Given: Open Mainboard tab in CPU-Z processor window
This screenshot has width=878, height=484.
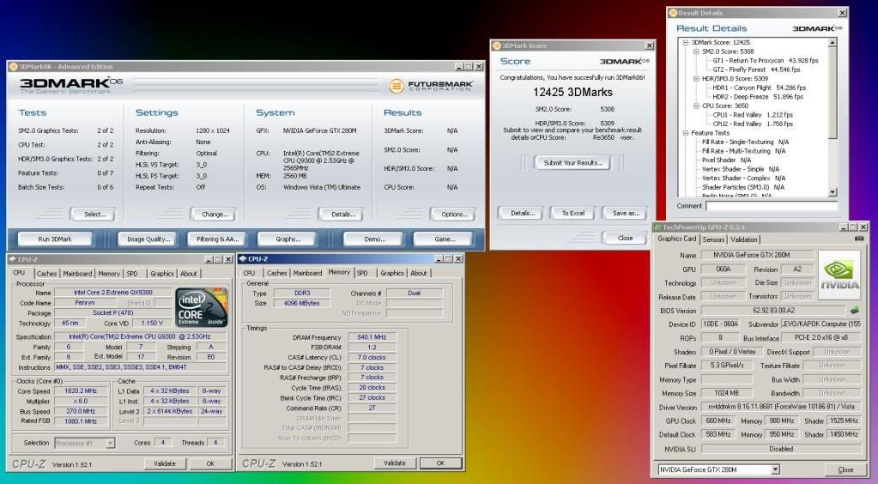Looking at the screenshot, I should click(x=77, y=274).
